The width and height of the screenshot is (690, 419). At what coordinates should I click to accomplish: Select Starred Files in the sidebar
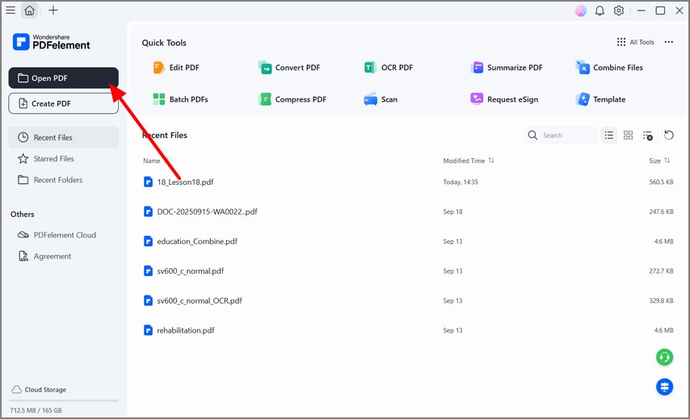(53, 159)
